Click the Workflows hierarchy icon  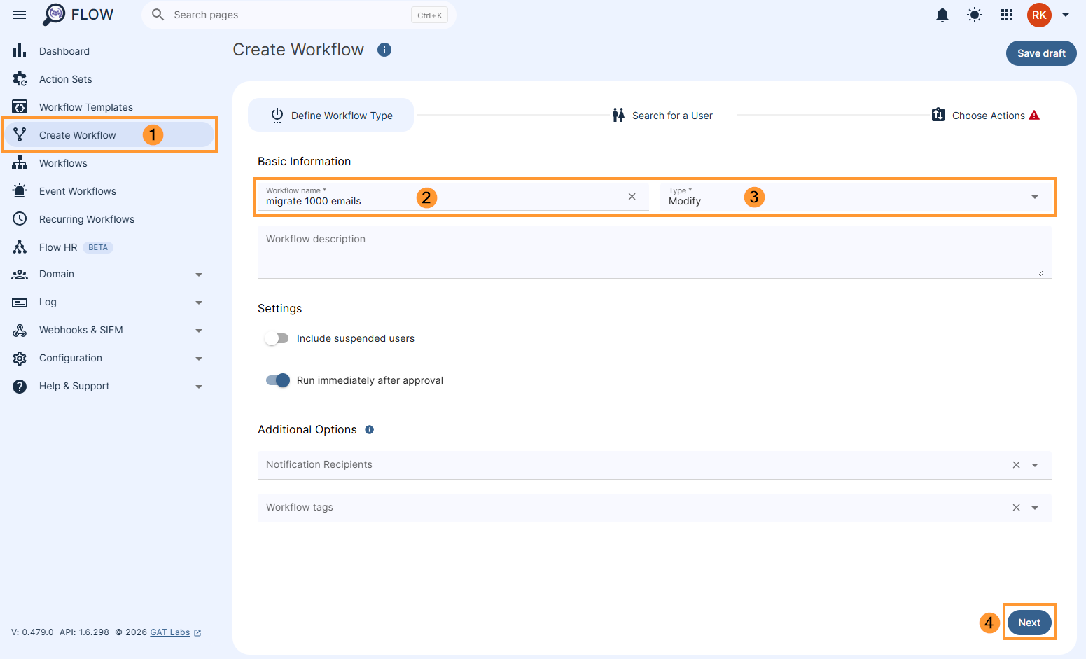pos(20,163)
